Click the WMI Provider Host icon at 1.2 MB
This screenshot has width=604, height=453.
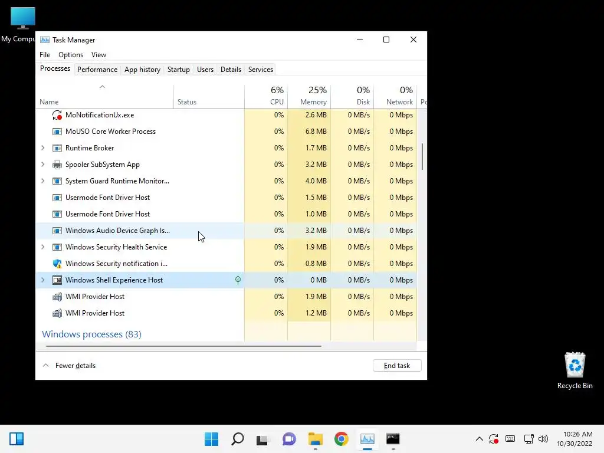pyautogui.click(x=57, y=313)
